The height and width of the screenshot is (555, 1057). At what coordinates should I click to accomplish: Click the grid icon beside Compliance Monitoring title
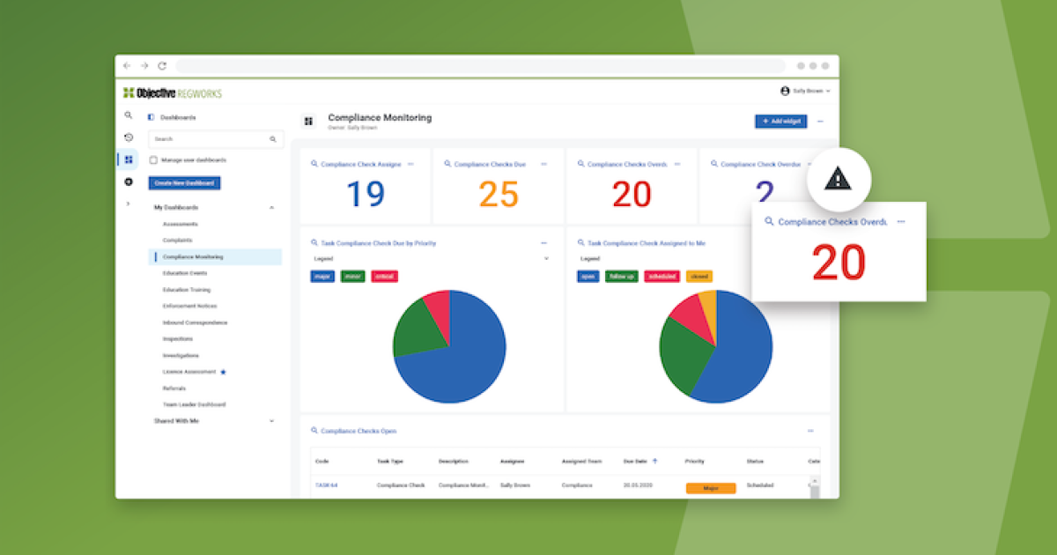click(310, 121)
